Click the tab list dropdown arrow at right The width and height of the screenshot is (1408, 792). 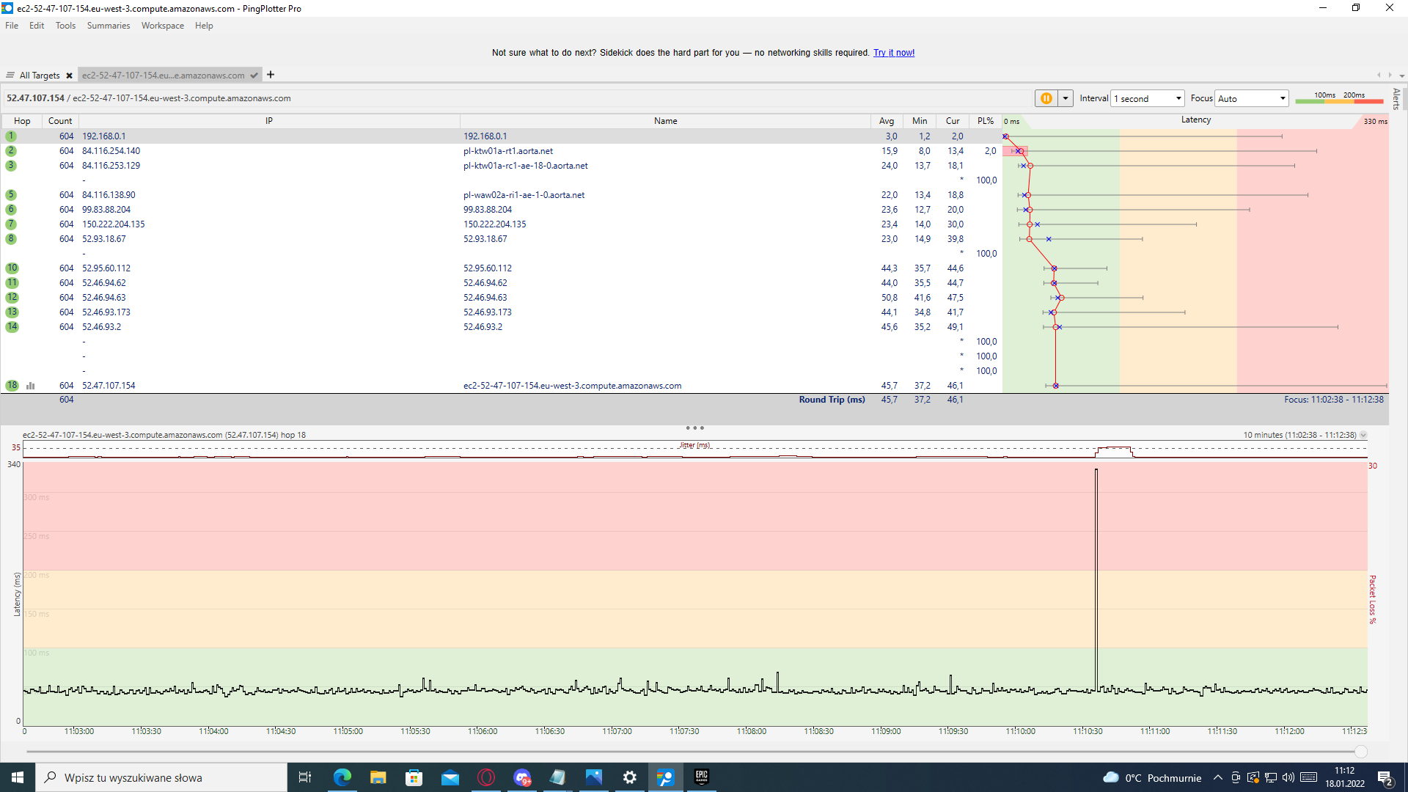(x=1401, y=76)
